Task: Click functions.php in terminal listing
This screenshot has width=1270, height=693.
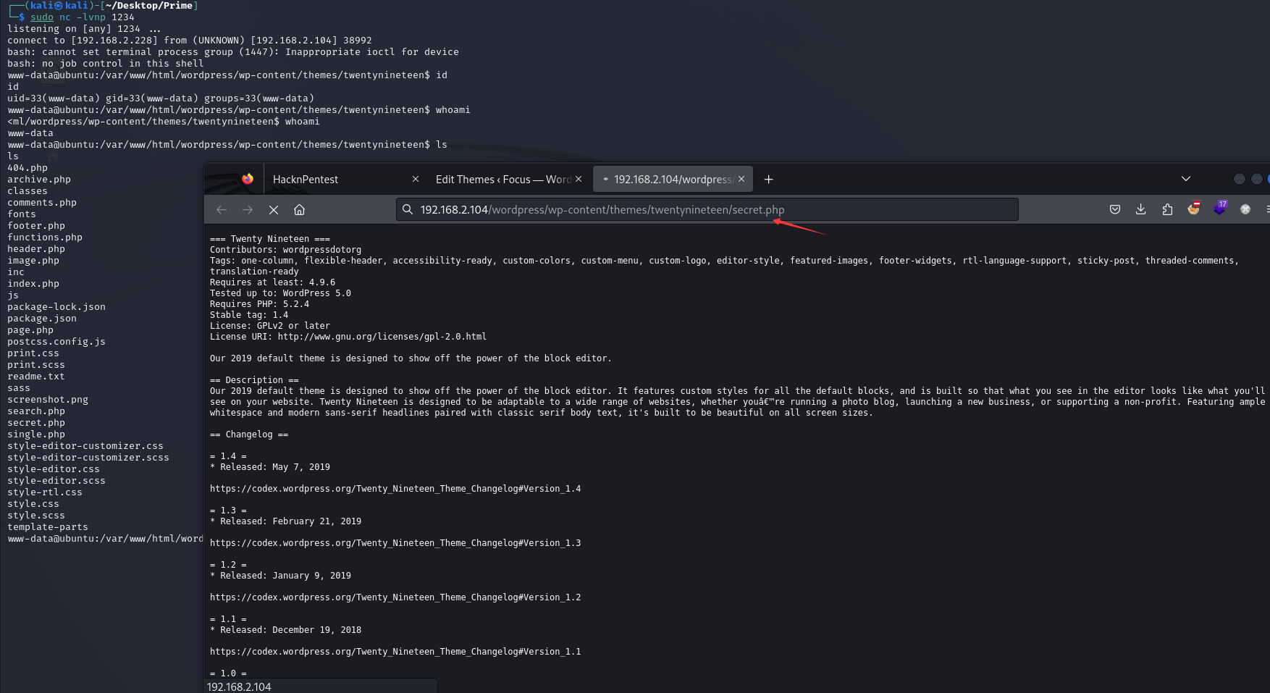Action: (45, 238)
